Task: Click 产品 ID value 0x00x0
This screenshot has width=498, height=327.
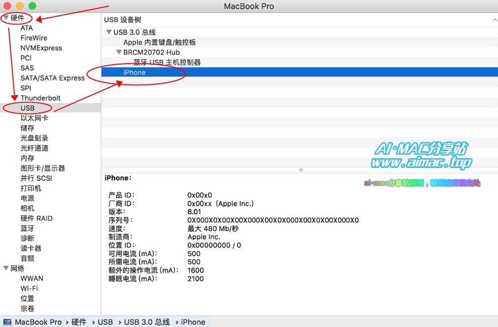Action: (199, 195)
